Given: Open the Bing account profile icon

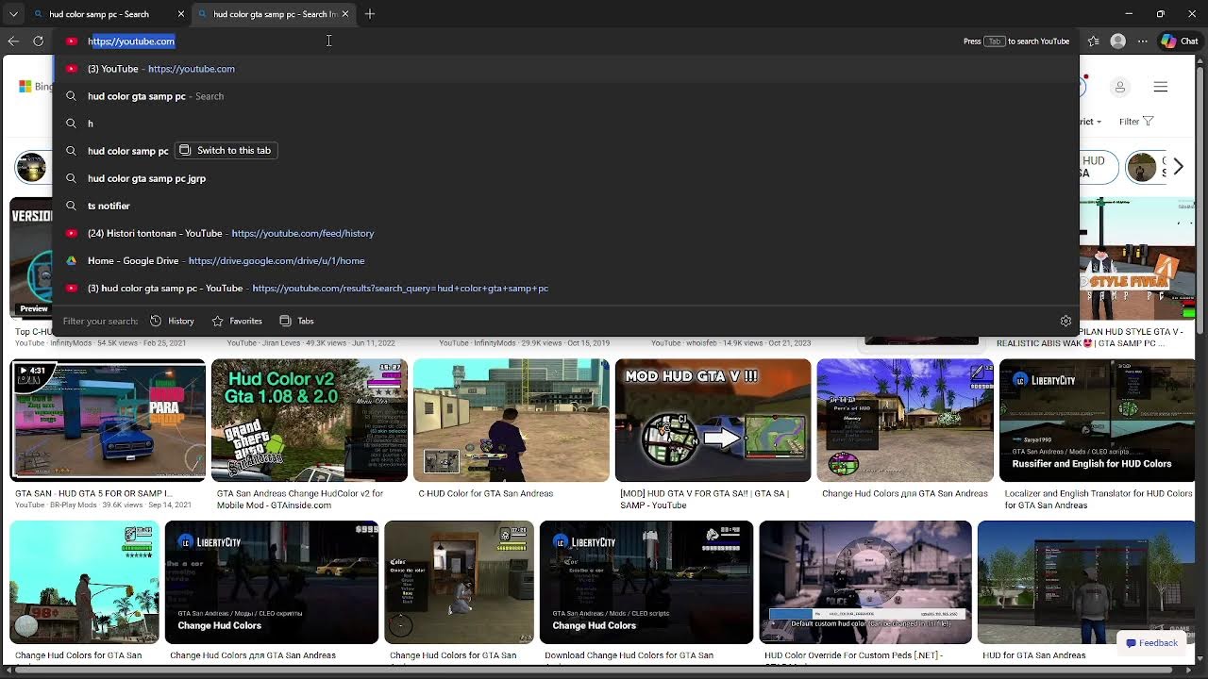Looking at the screenshot, I should (x=1120, y=87).
